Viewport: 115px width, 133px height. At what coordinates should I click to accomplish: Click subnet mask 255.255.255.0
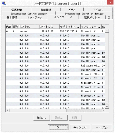pos(68,31)
